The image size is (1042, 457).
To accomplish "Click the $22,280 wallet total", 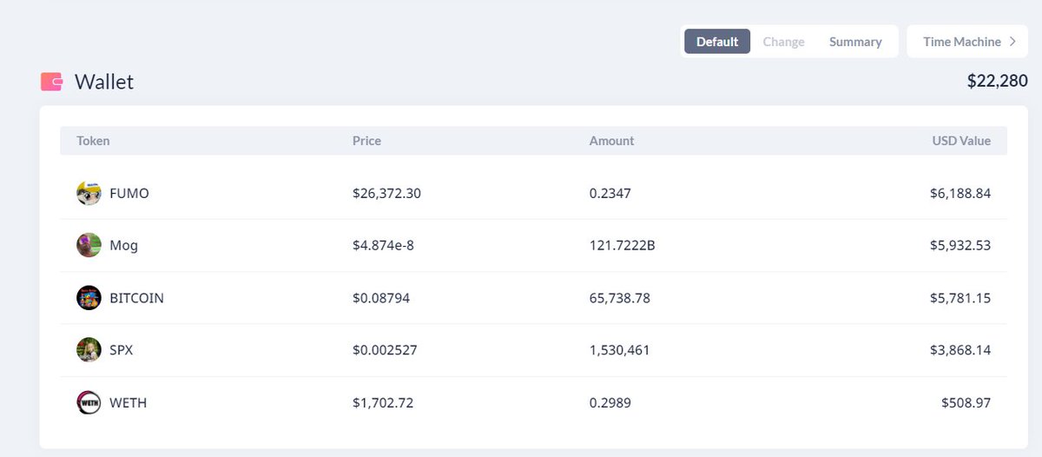I will pyautogui.click(x=998, y=81).
